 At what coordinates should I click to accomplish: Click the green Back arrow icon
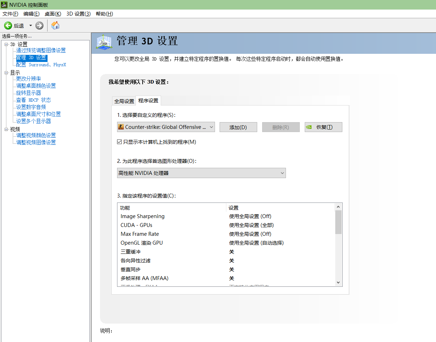coord(8,25)
